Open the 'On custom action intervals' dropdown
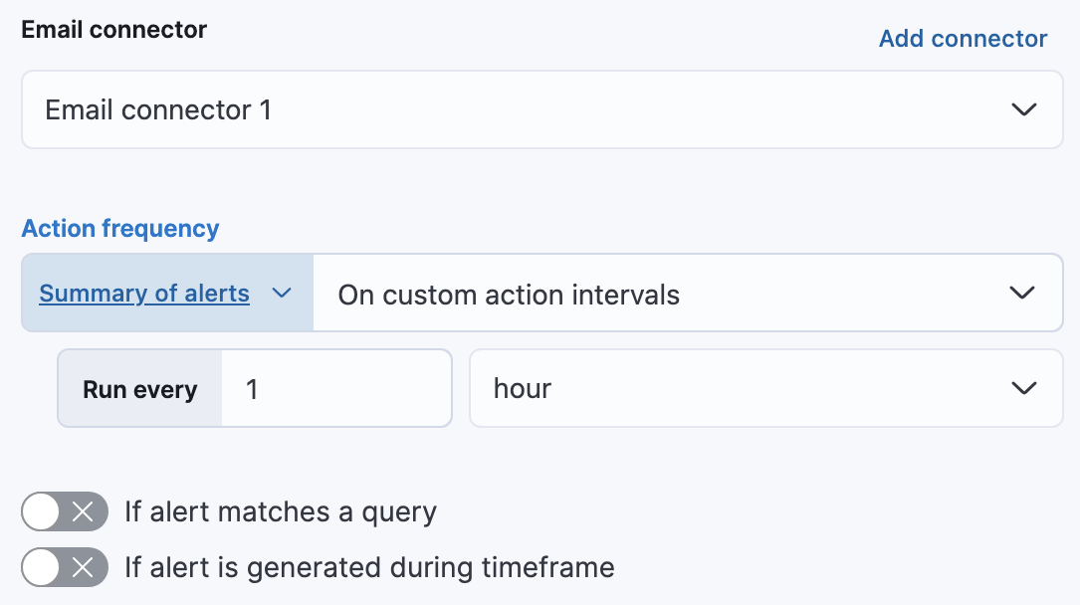The image size is (1080, 605). click(x=687, y=293)
